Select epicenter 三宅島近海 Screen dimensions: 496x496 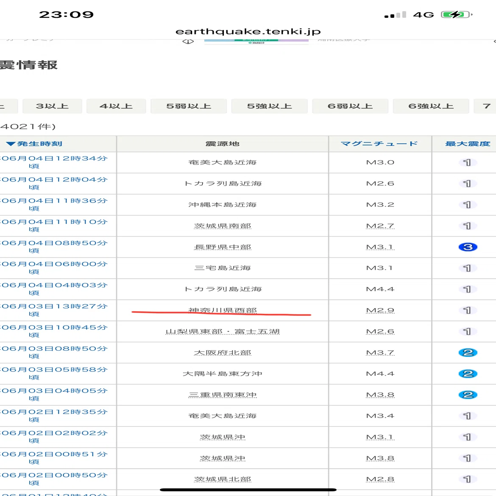pyautogui.click(x=223, y=268)
